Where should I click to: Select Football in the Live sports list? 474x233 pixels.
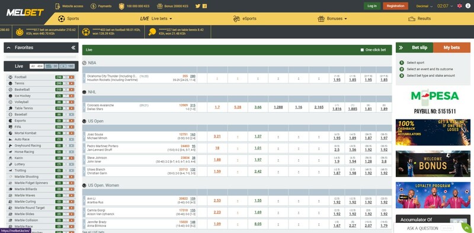tap(20, 77)
